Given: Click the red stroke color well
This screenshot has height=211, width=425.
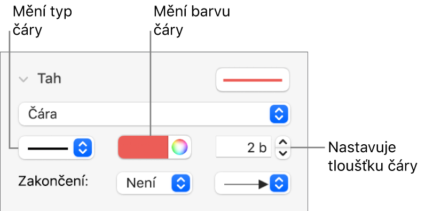Looking at the screenshot, I should 143,147.
